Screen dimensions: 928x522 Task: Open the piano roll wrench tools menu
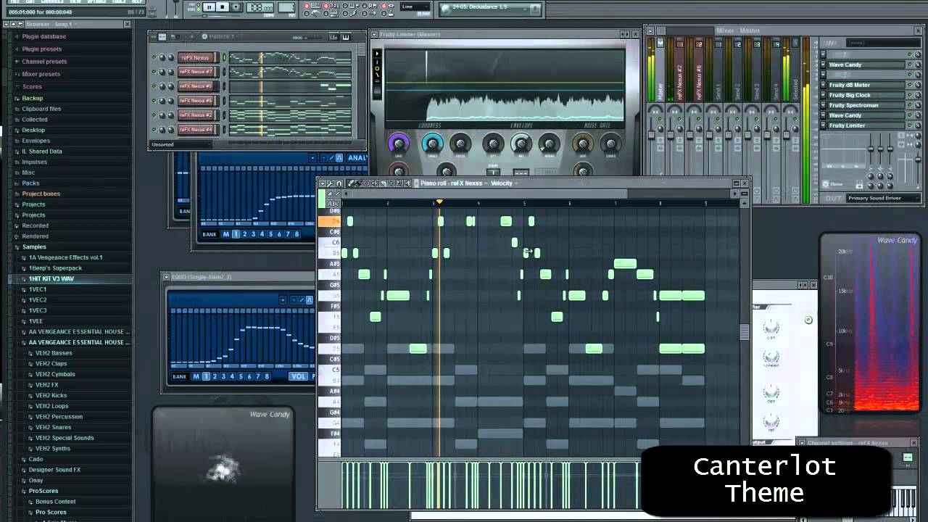(331, 183)
